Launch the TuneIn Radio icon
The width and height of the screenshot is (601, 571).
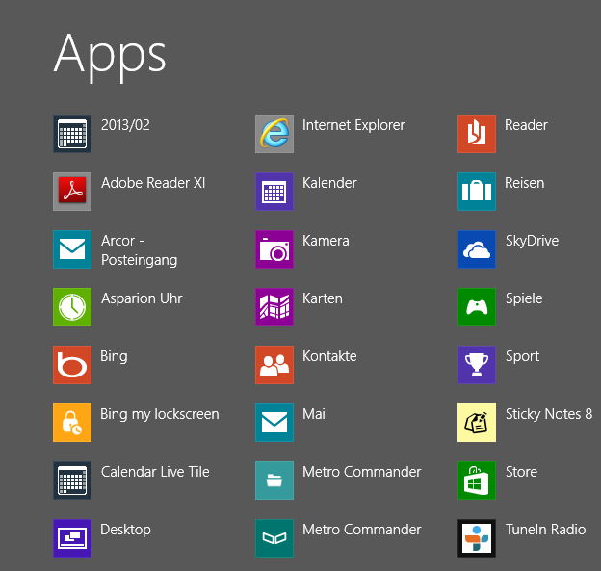477,538
